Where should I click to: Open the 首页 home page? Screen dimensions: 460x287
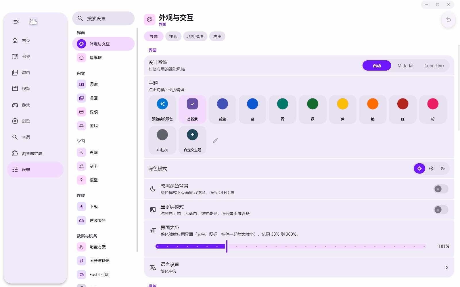click(x=35, y=40)
